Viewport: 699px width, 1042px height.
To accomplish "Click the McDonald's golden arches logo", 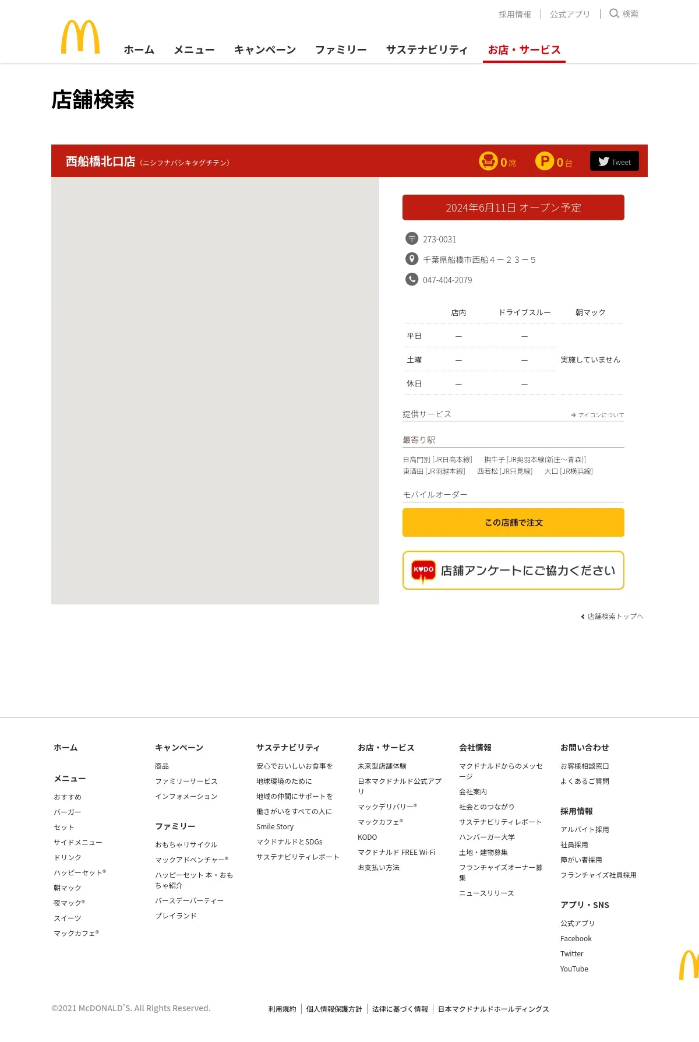I will [x=80, y=37].
